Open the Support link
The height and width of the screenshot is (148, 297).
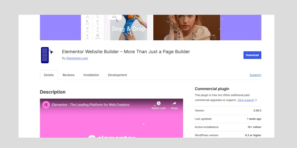pos(255,75)
